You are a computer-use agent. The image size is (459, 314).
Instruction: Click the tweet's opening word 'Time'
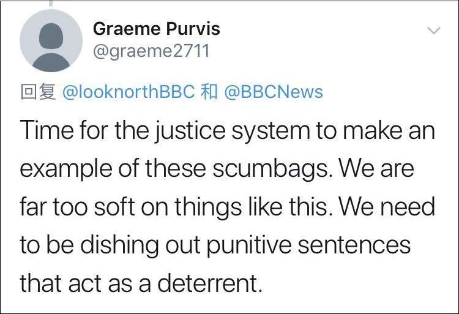pos(45,130)
